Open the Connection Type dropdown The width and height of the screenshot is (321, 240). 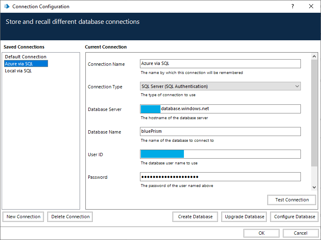point(220,86)
